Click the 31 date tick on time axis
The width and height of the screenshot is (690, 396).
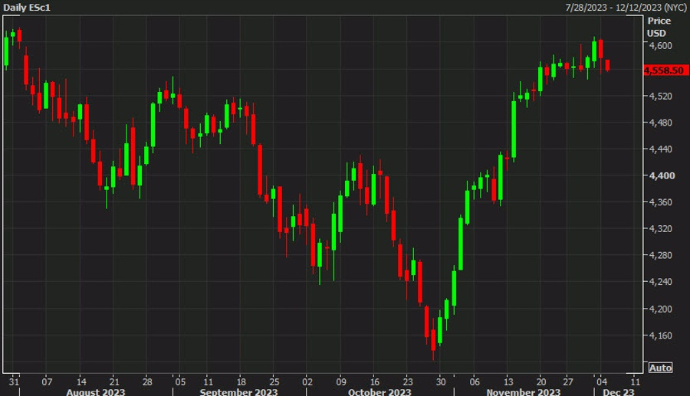click(14, 380)
